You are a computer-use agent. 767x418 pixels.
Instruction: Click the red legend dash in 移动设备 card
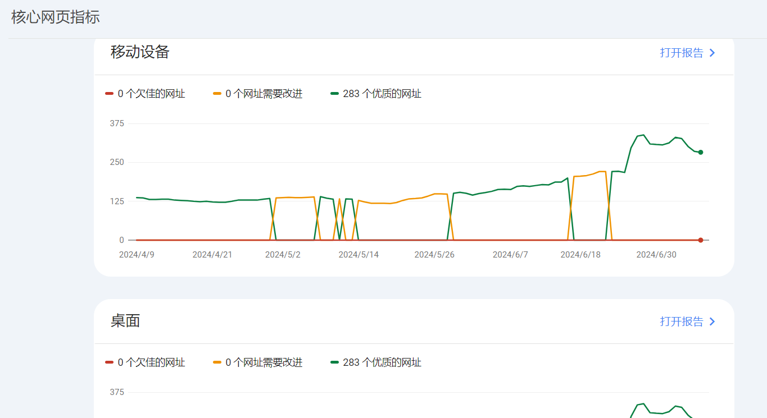[109, 94]
